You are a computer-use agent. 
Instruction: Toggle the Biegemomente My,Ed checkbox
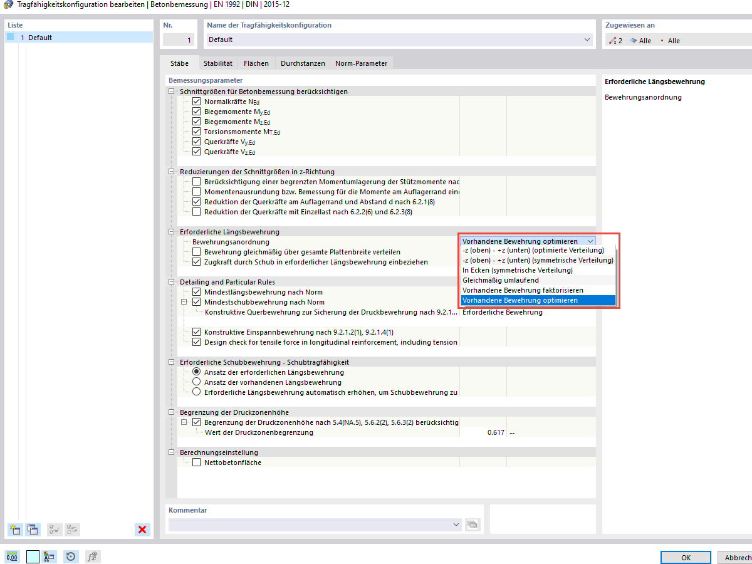click(197, 112)
